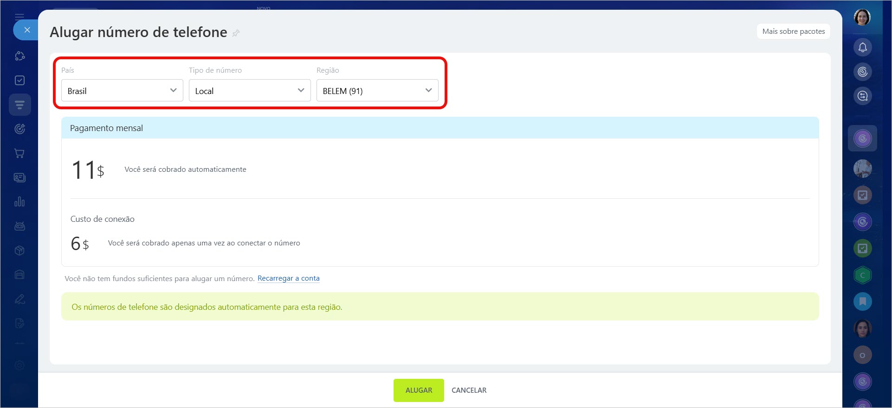Click the robot automation icon in sidebar
892x408 pixels.
pos(19,226)
